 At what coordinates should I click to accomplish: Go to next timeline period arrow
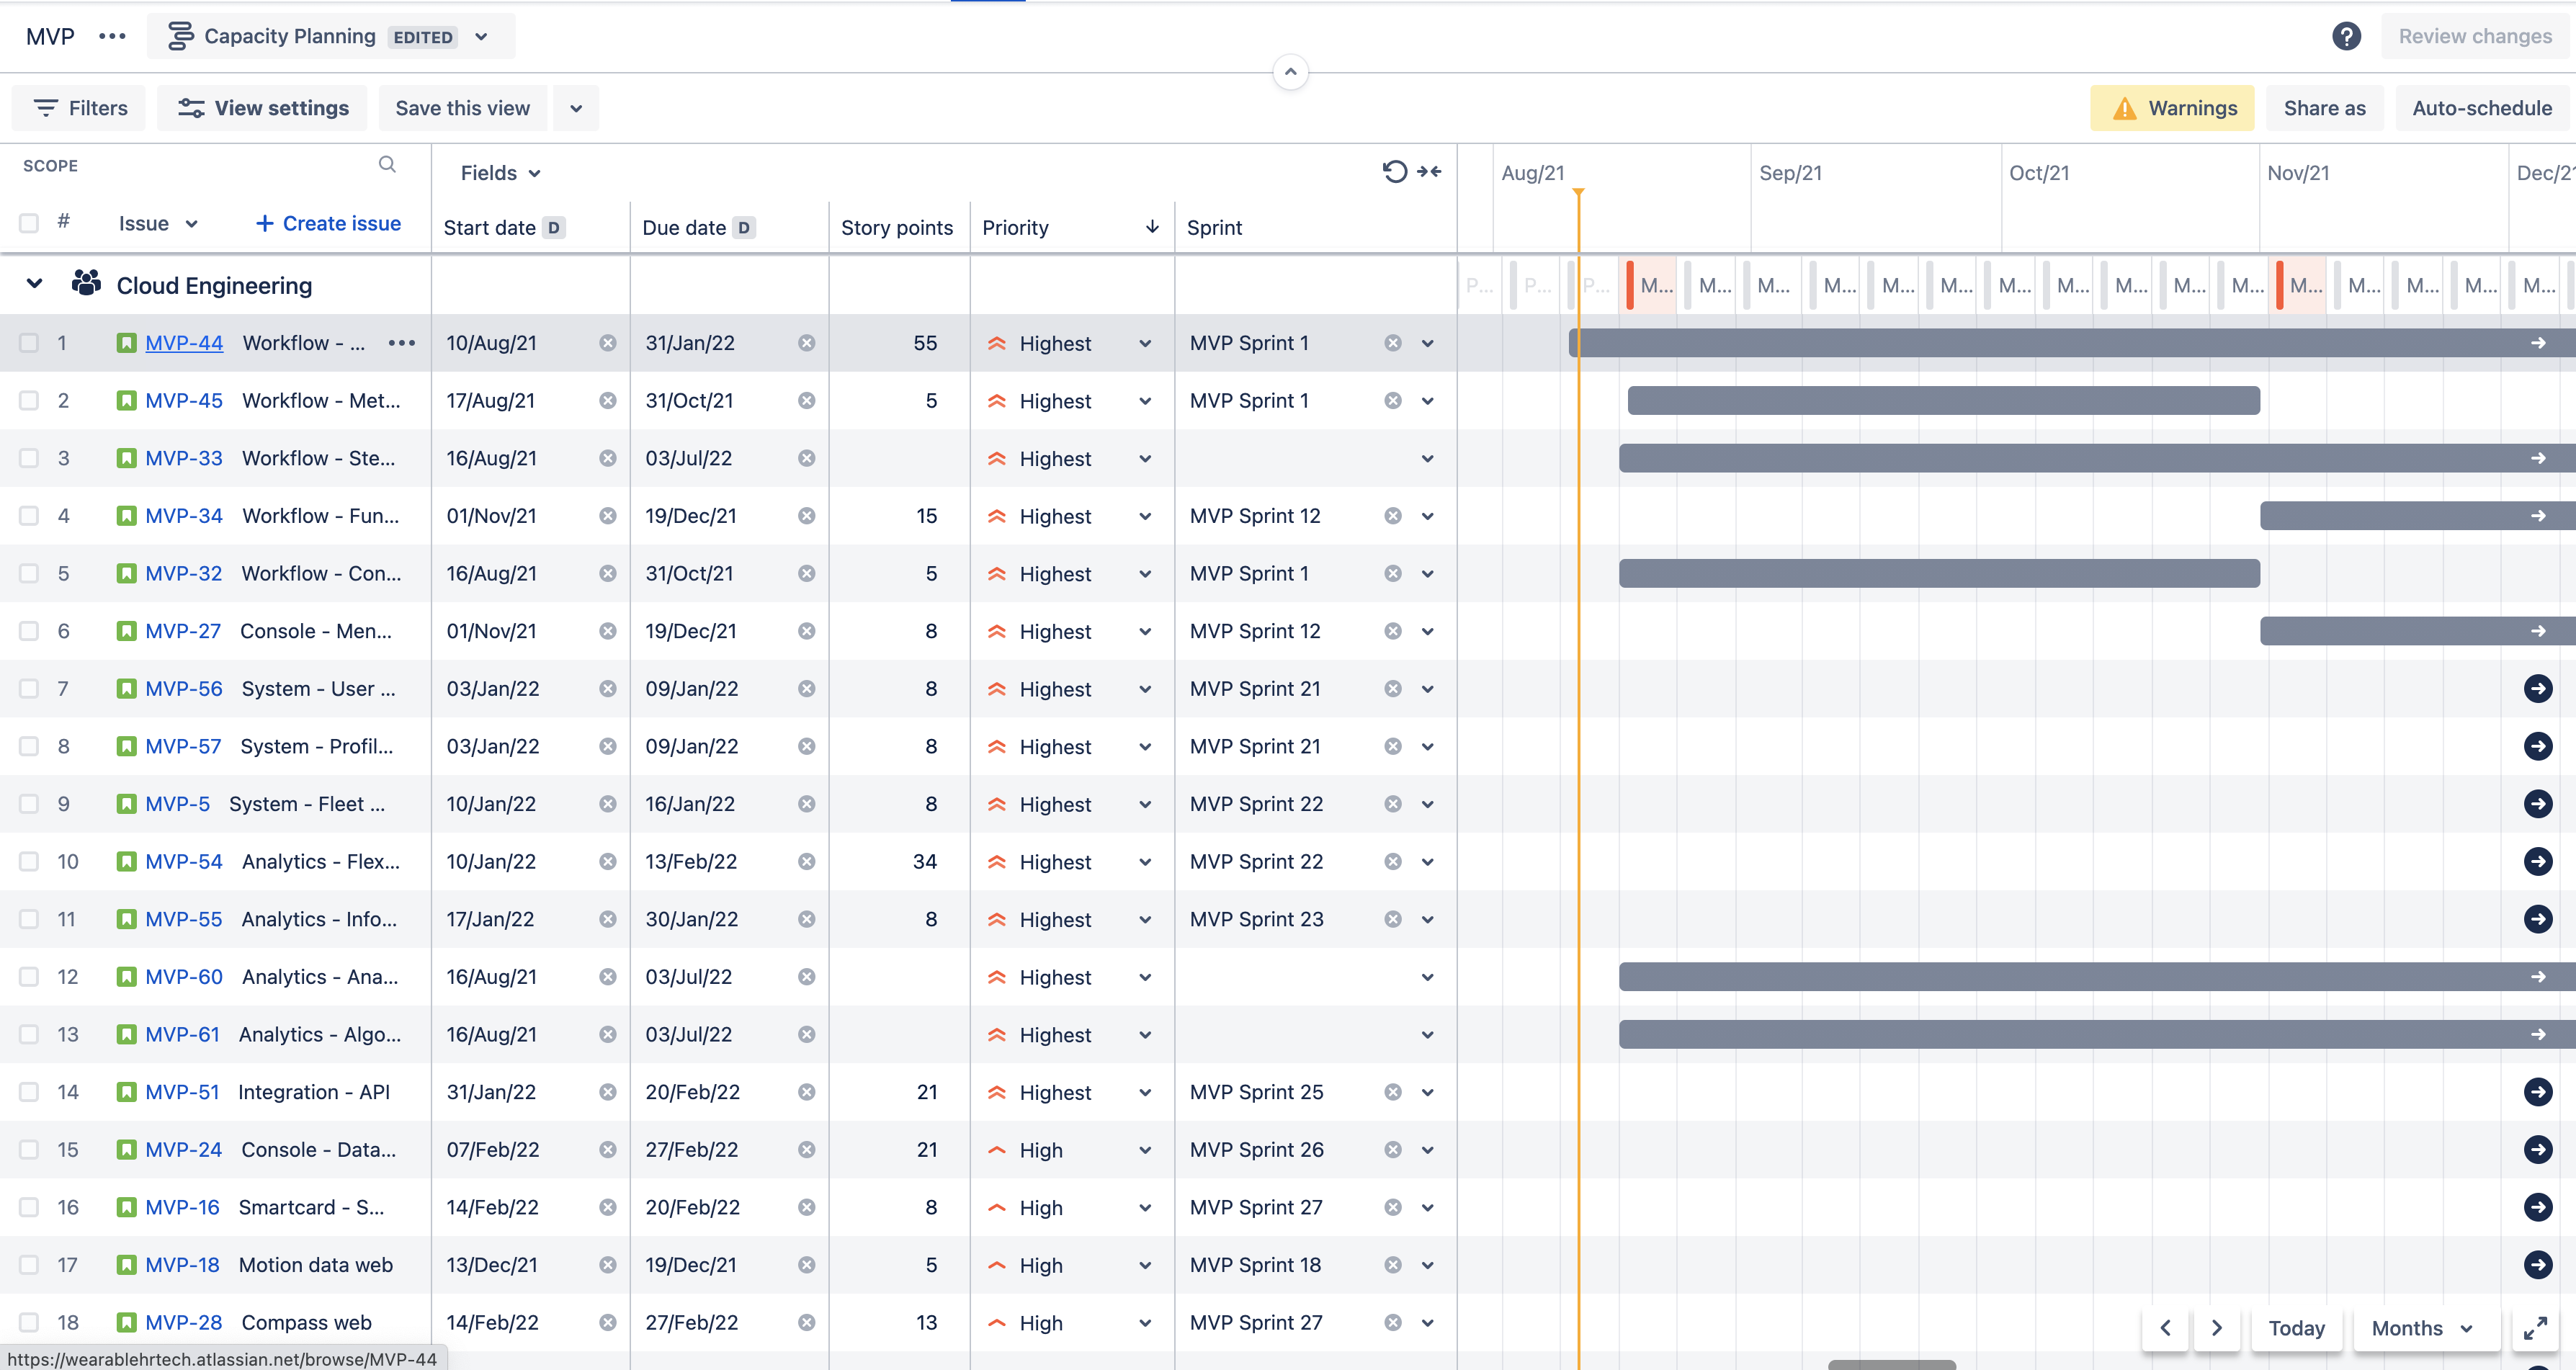(2217, 1328)
